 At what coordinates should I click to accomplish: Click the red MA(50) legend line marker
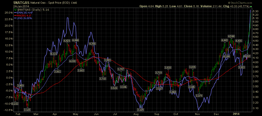15,15
